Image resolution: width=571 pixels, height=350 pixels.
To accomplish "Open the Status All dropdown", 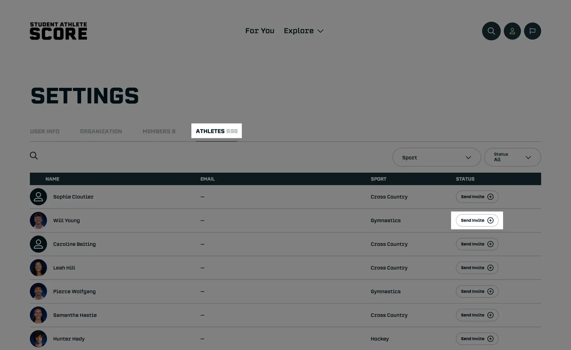I will (x=512, y=157).
